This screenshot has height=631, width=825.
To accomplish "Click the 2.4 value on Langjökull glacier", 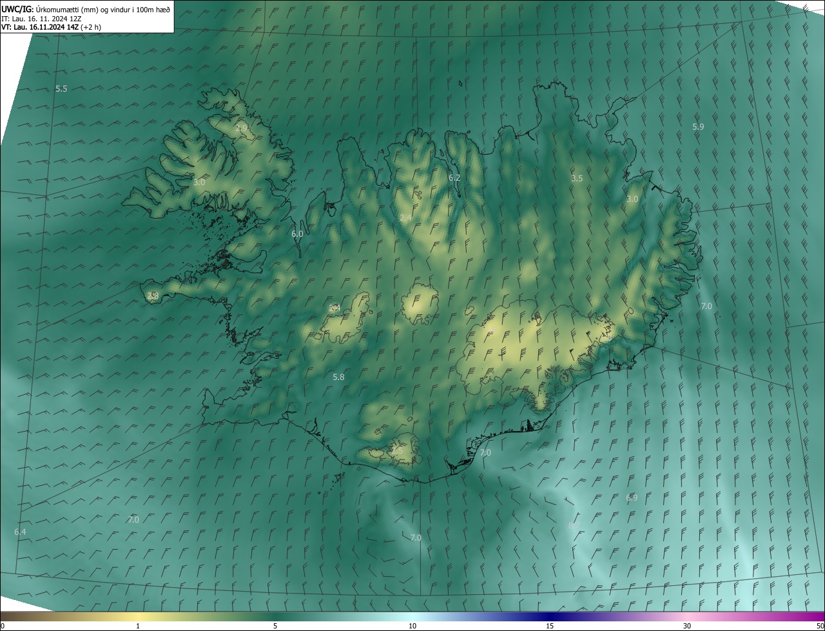I will coord(335,308).
